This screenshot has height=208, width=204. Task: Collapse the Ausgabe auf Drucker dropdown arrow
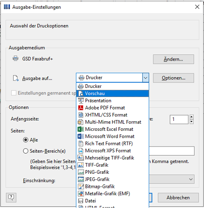[145, 78]
